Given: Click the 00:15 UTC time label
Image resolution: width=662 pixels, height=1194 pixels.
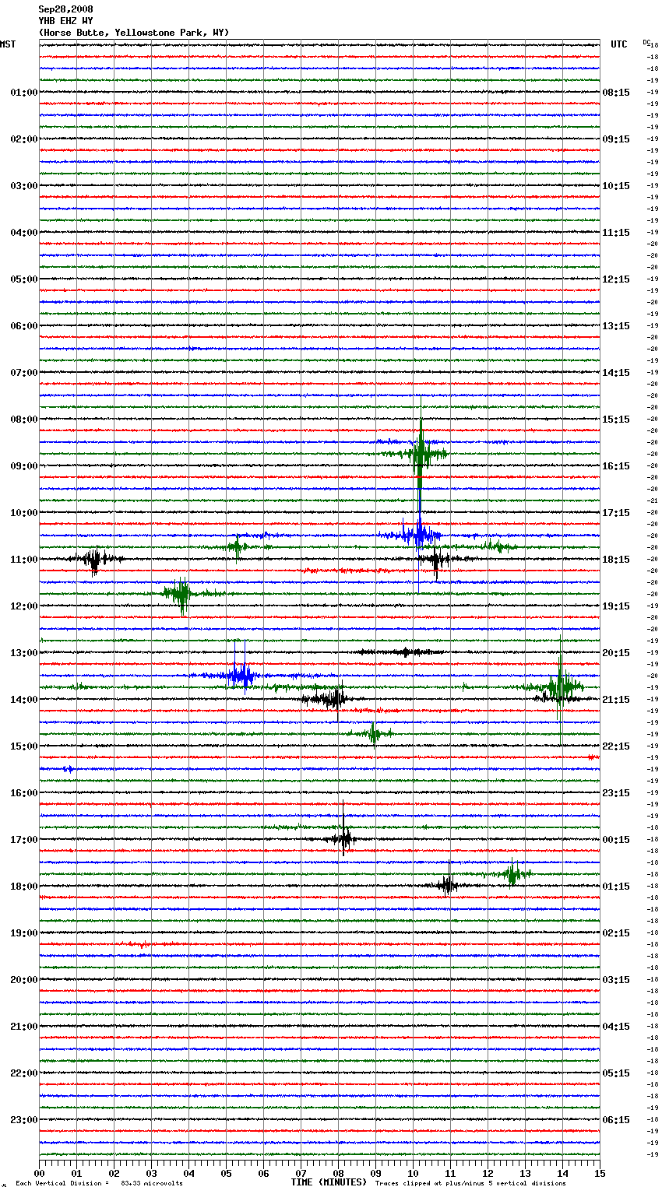Looking at the screenshot, I should tap(616, 840).
